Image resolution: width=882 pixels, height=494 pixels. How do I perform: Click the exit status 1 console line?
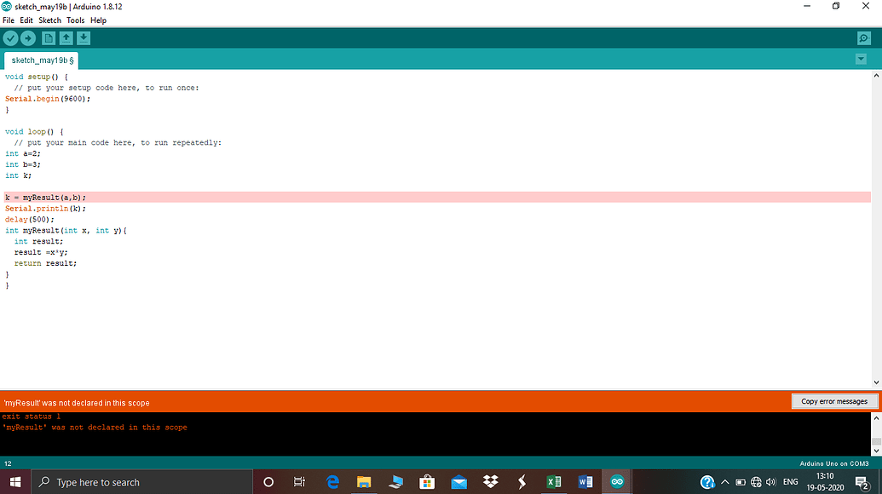(x=32, y=416)
